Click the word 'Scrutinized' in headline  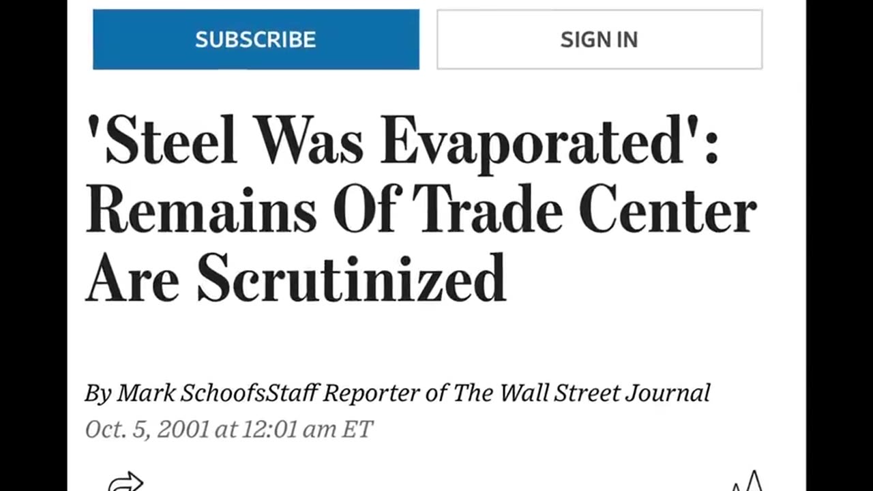pos(351,278)
